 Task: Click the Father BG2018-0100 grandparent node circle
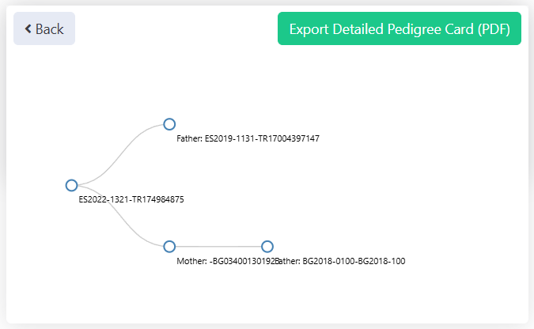coord(267,247)
